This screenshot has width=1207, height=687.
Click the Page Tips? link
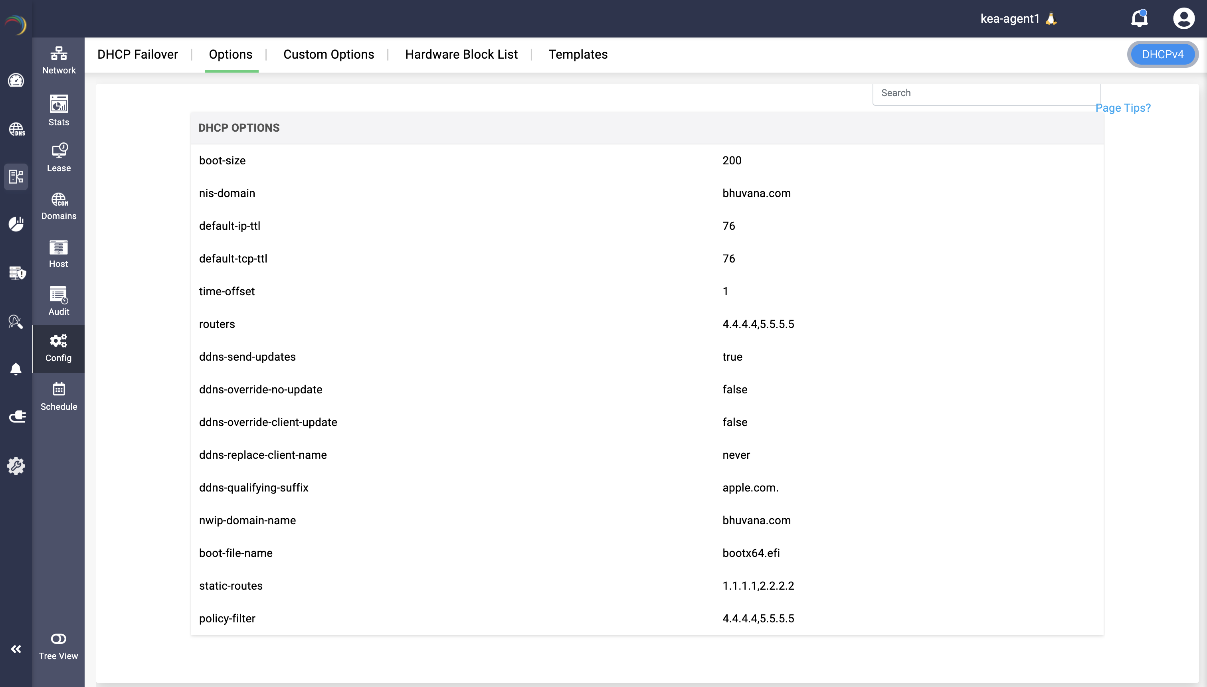point(1123,108)
